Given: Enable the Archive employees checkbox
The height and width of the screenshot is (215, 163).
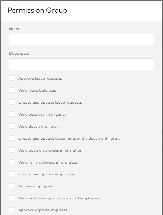Looking at the screenshot, I should (x=11, y=186).
